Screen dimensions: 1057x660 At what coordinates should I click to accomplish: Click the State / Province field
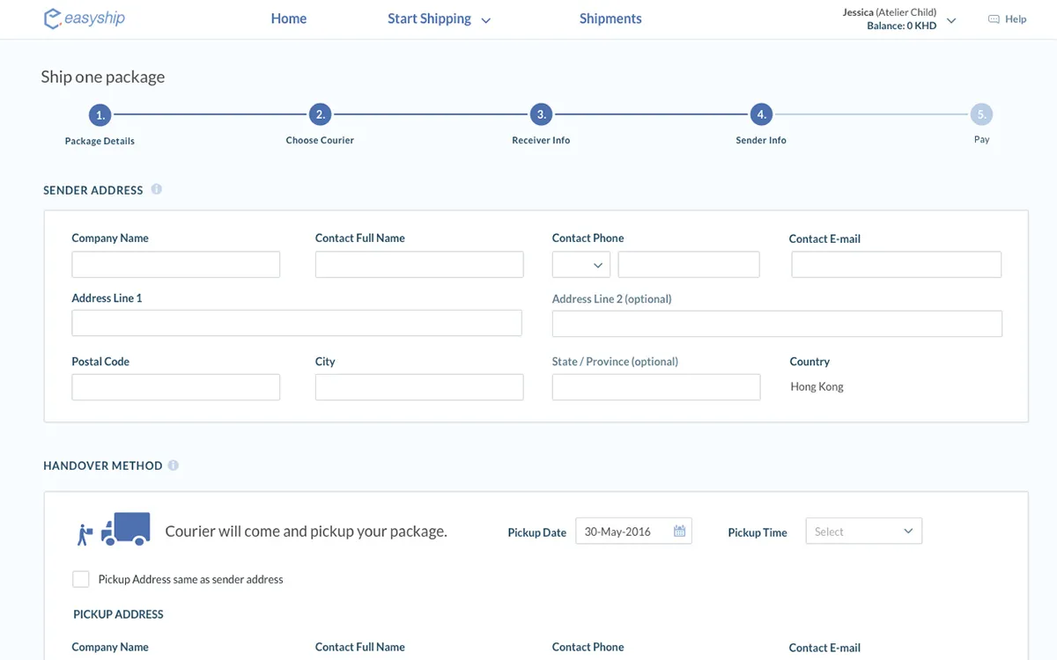tap(656, 387)
